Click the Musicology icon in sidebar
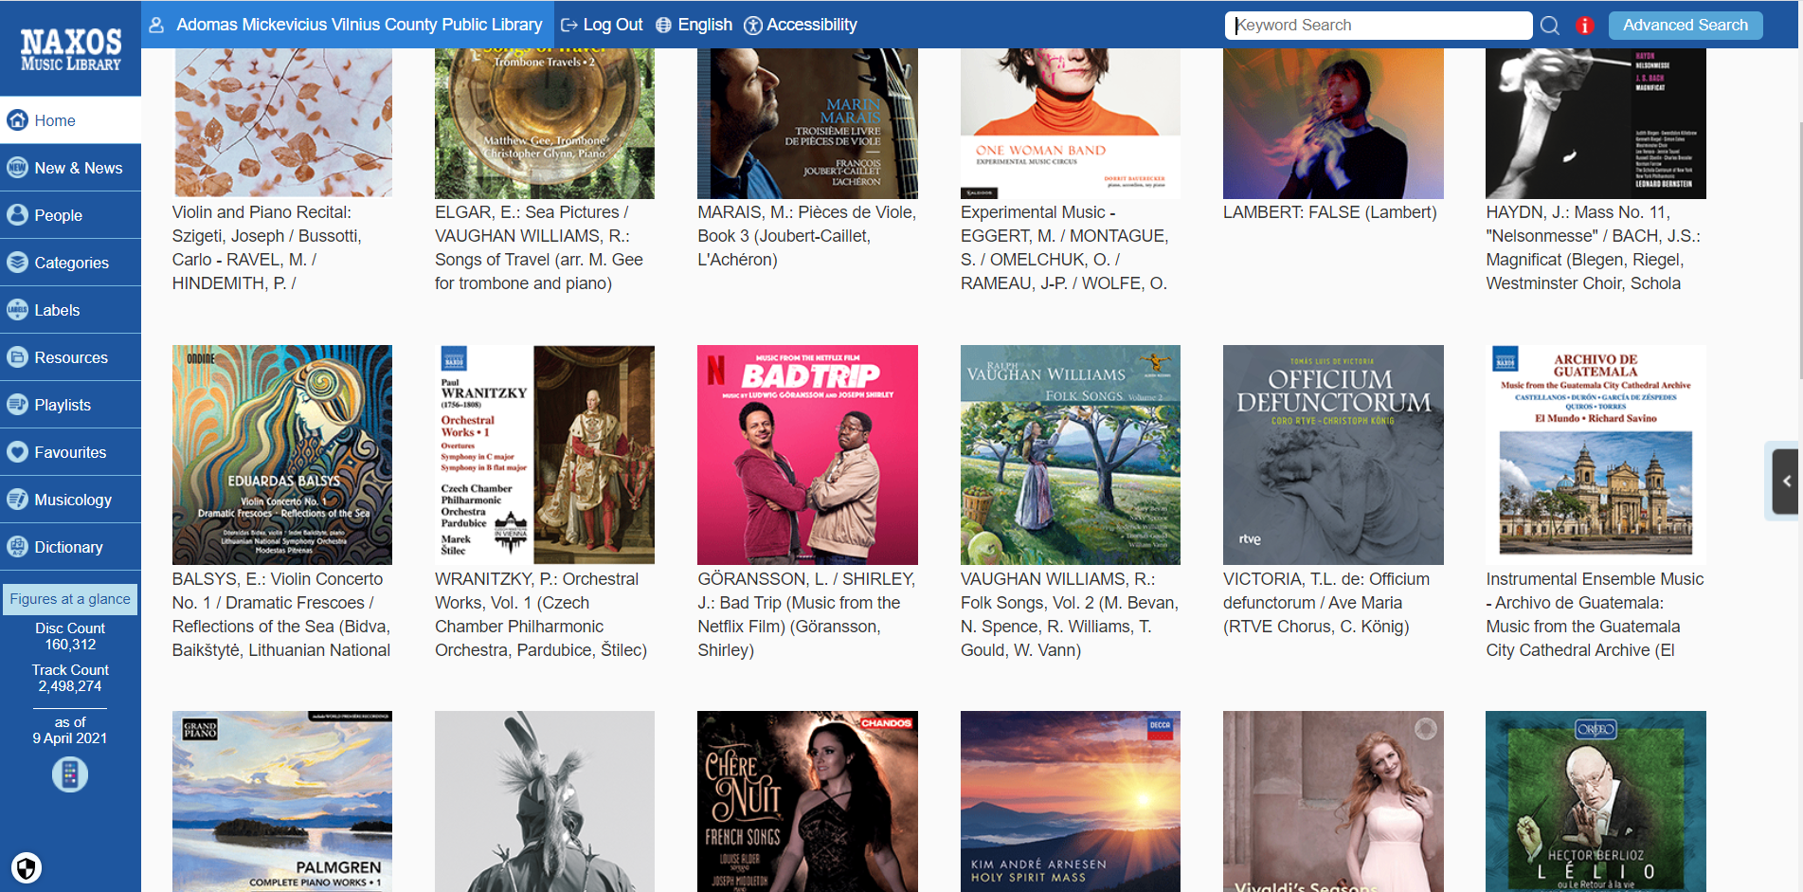The height and width of the screenshot is (892, 1803). coord(17,500)
